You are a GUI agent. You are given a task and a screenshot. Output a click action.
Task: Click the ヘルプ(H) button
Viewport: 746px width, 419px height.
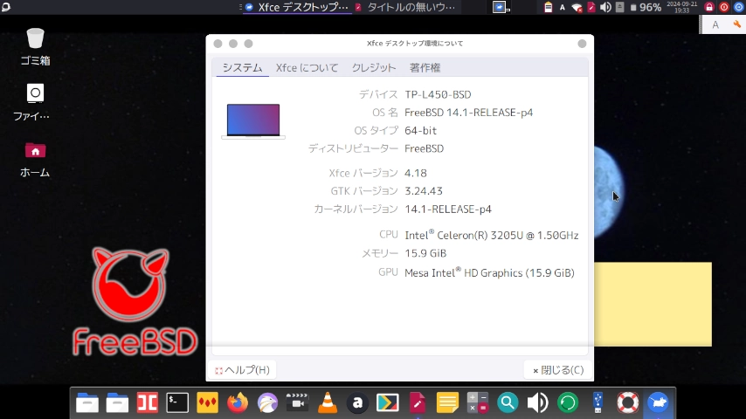[x=242, y=370]
